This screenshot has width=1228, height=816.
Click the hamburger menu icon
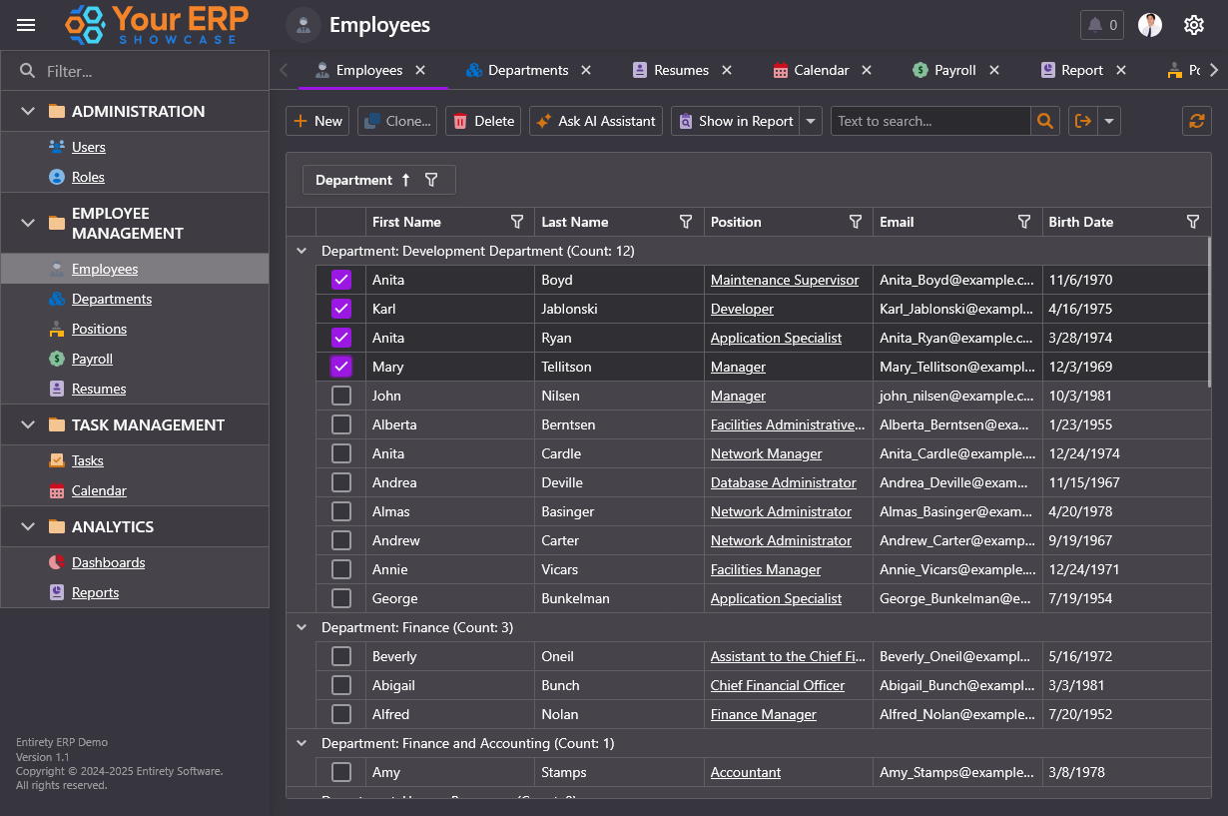pos(26,25)
